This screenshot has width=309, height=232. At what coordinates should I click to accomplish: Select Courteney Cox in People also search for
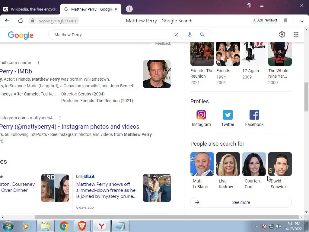pyautogui.click(x=254, y=171)
